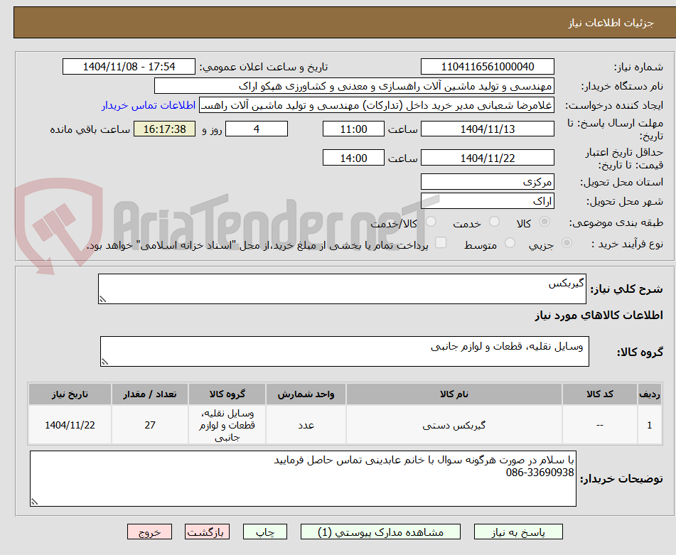Screen dimensions: 676x555
Task: Open مشاهده مدارک پیوستی (1) attachments
Action: coord(380,532)
